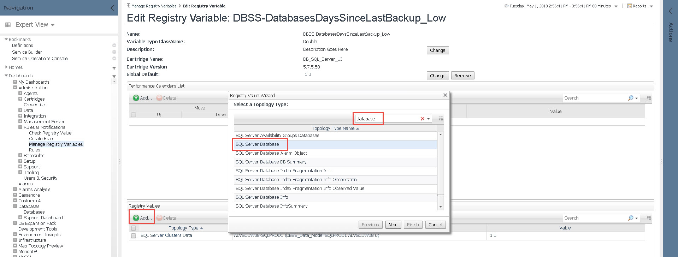This screenshot has width=678, height=257.
Task: Open the Registry Values table options icon
Action: click(x=649, y=218)
